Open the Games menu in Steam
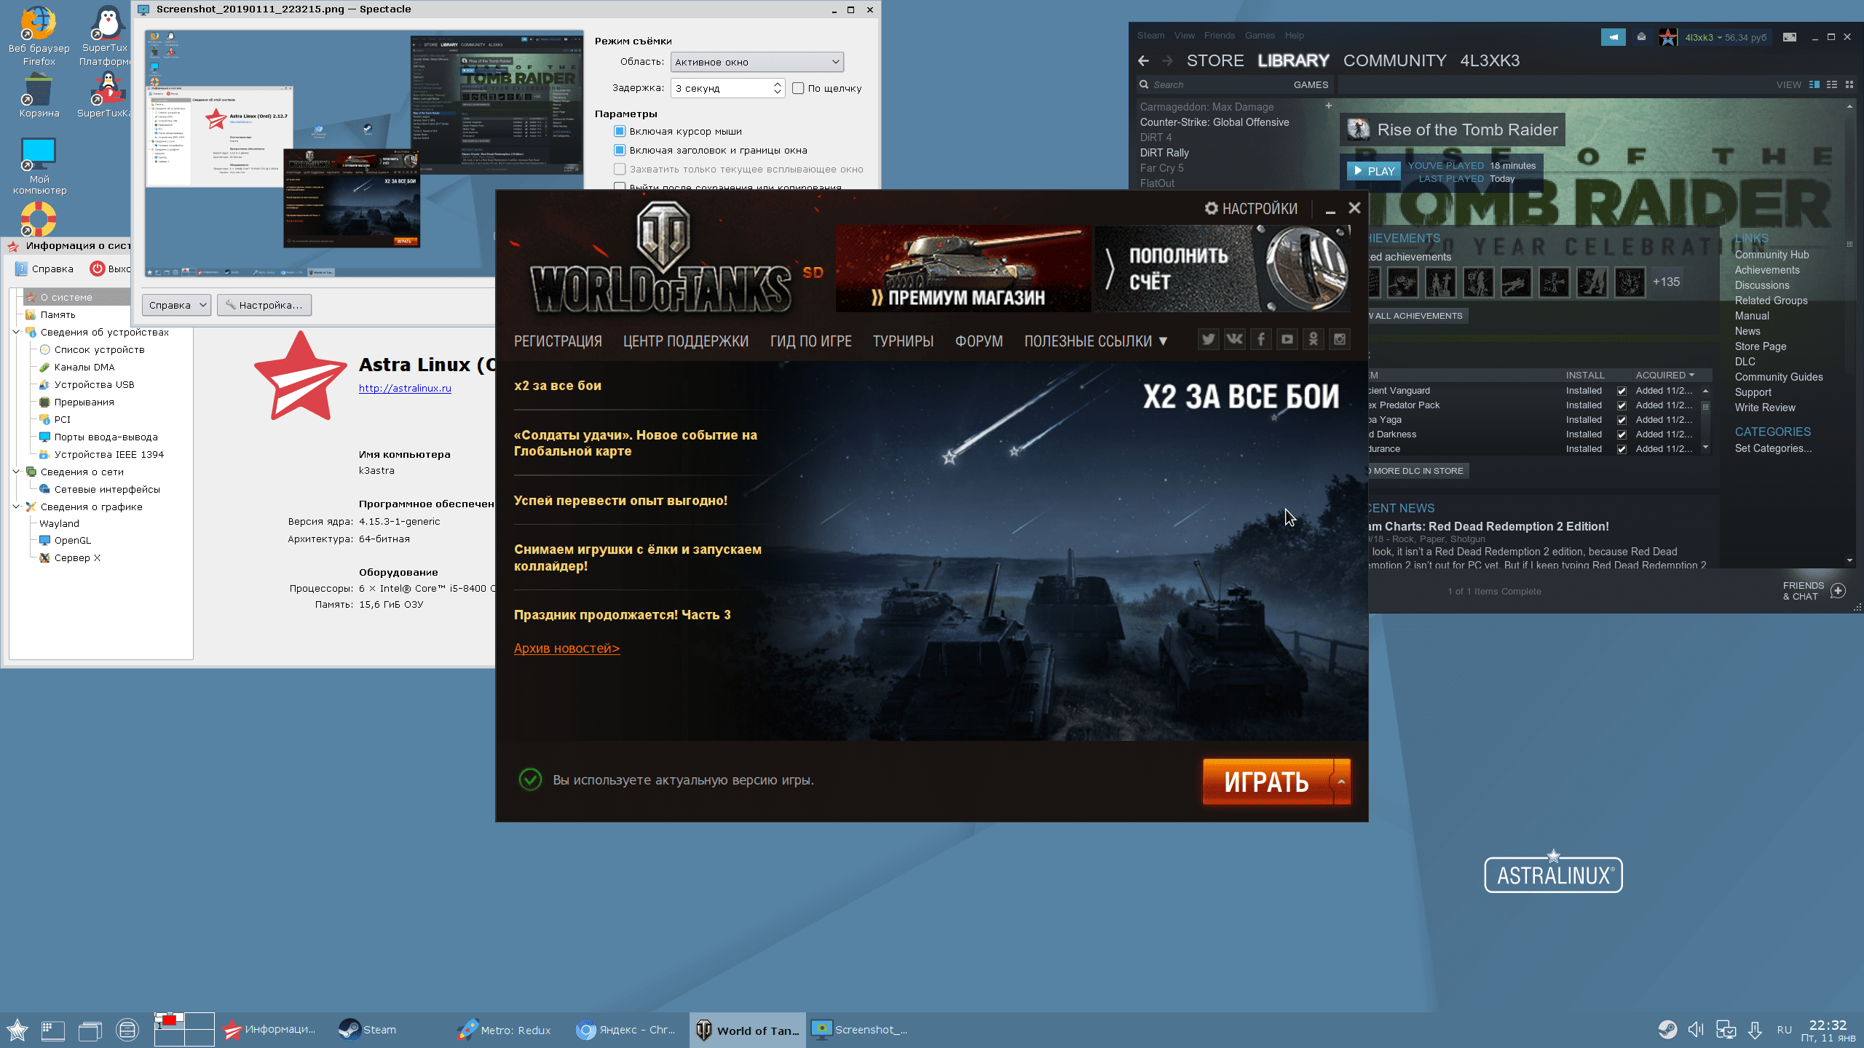The height and width of the screenshot is (1048, 1864). pyautogui.click(x=1260, y=36)
